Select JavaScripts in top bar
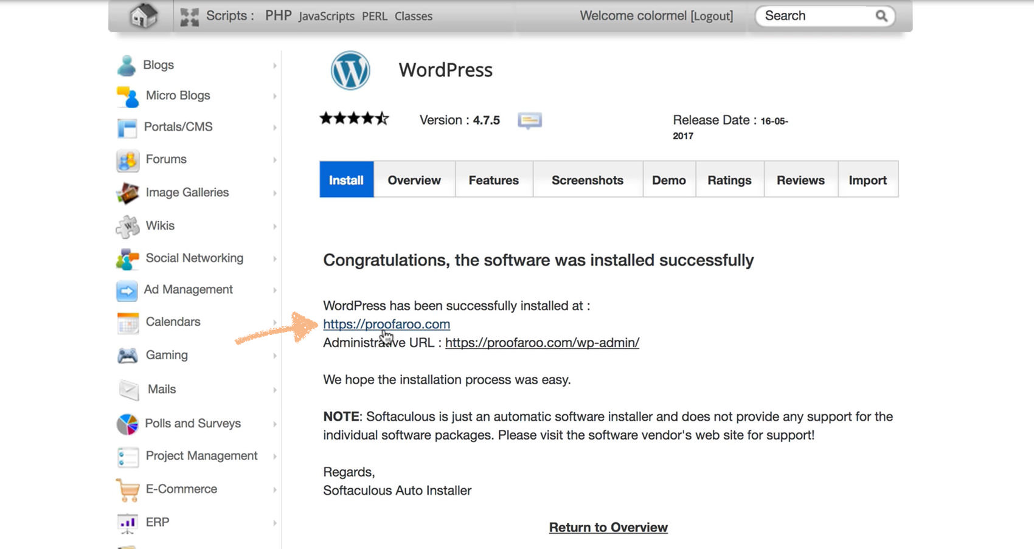This screenshot has height=549, width=1034. [x=327, y=16]
